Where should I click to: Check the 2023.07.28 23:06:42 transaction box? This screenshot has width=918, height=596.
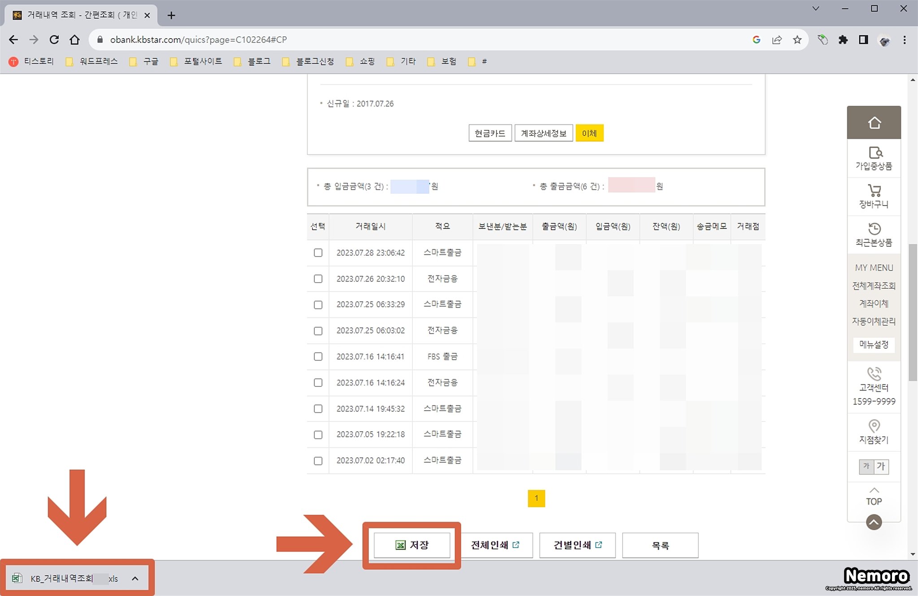coord(318,253)
